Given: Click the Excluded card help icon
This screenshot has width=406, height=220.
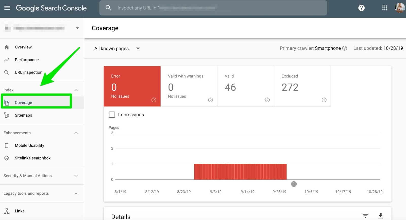Looking at the screenshot, I should [324, 100].
